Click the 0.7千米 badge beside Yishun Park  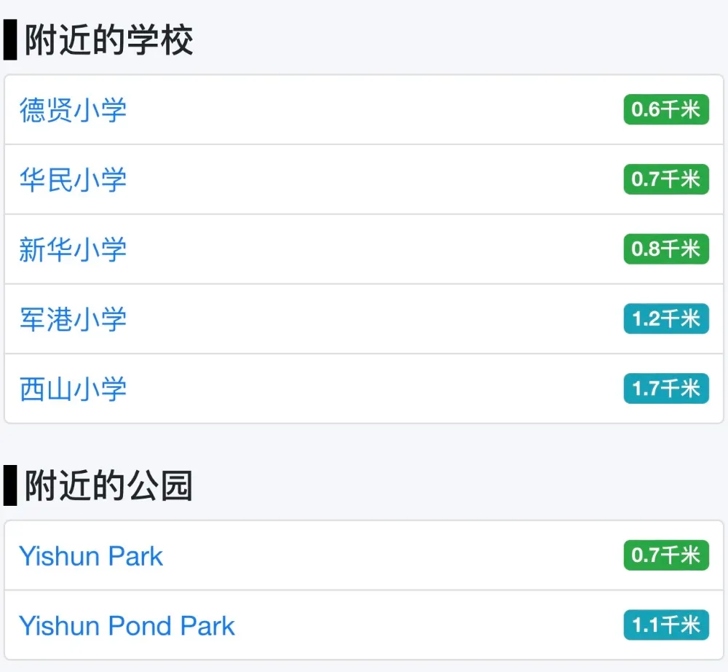[x=666, y=555]
